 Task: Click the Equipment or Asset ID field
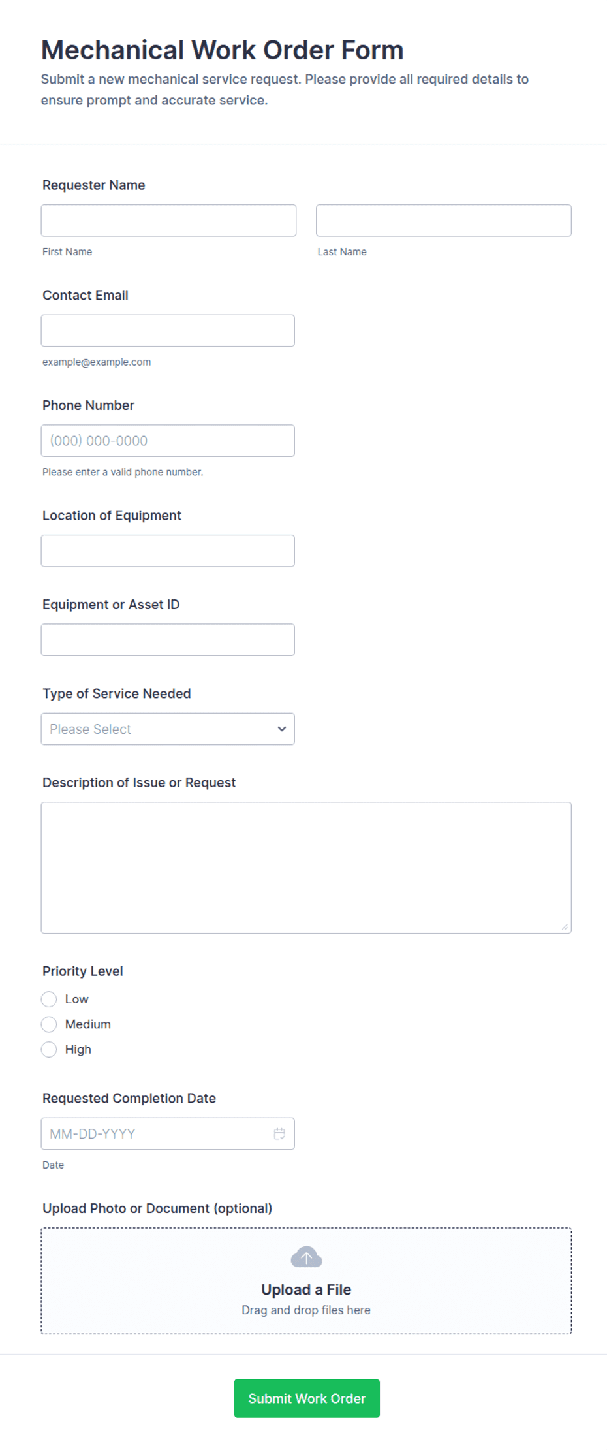tap(168, 640)
